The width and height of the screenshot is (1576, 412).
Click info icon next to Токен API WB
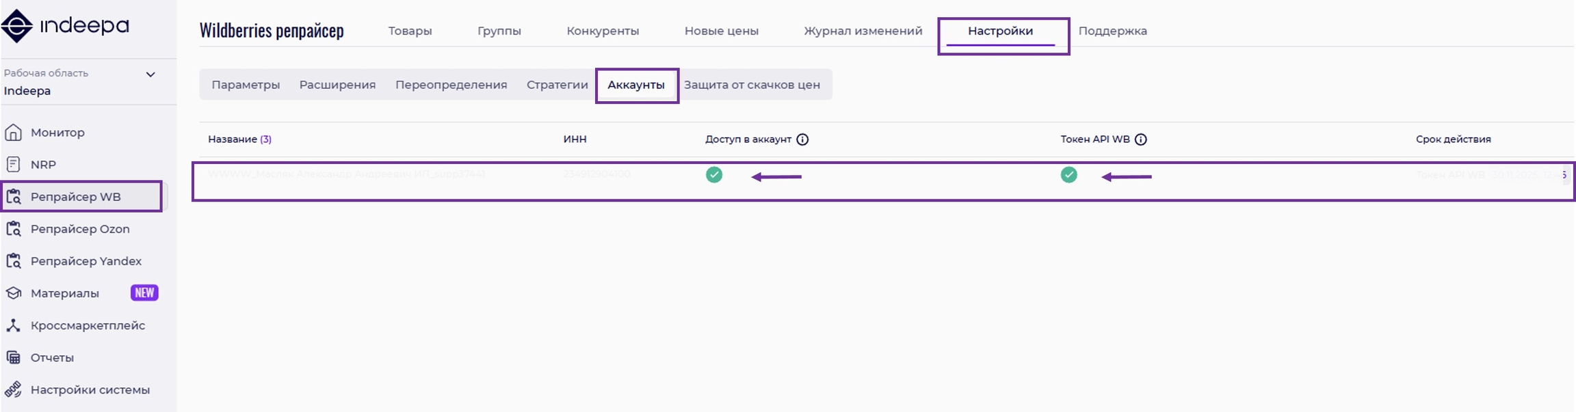tap(1141, 139)
